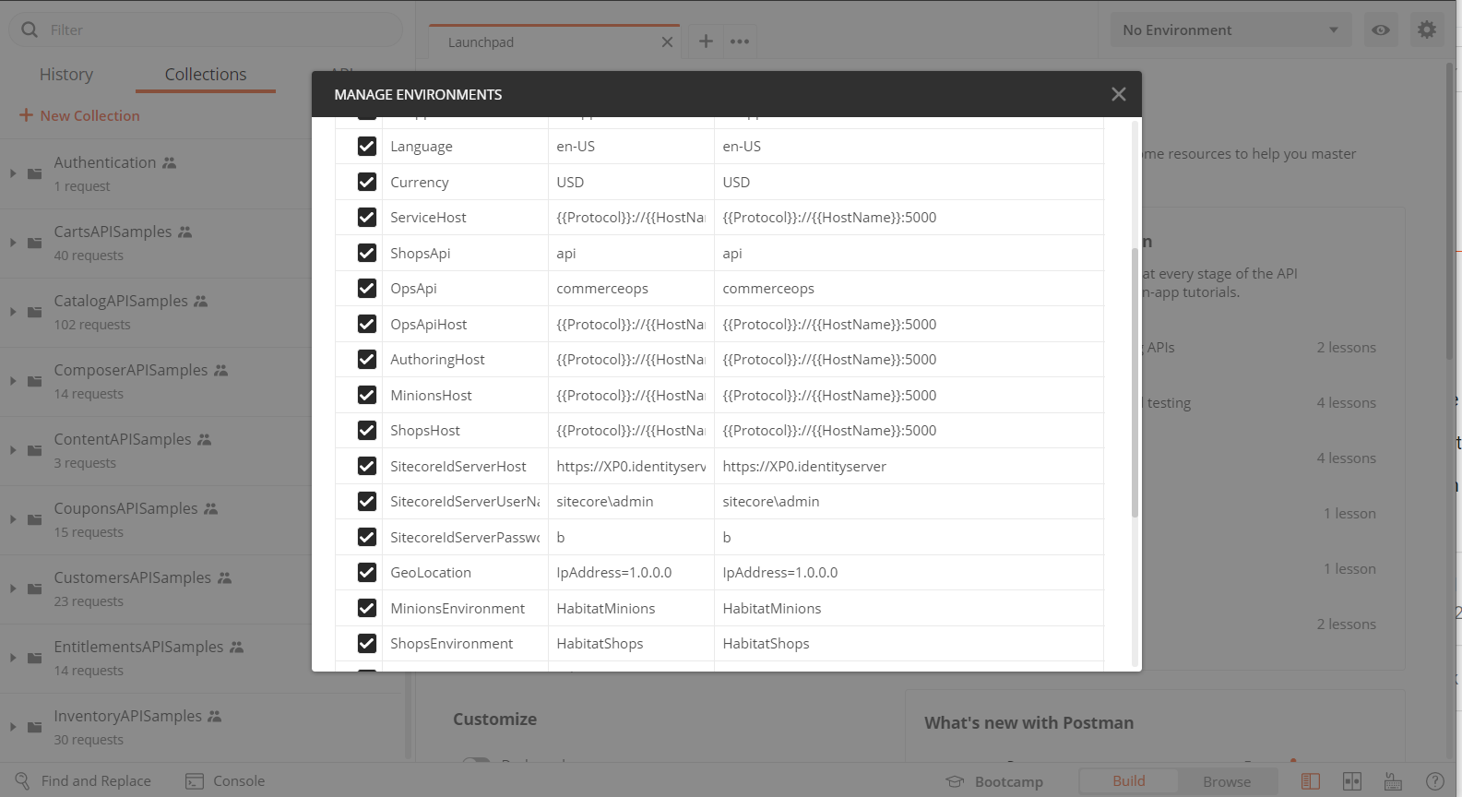Click the InventoryAPISamples folder icon
The image size is (1462, 797).
point(35,727)
